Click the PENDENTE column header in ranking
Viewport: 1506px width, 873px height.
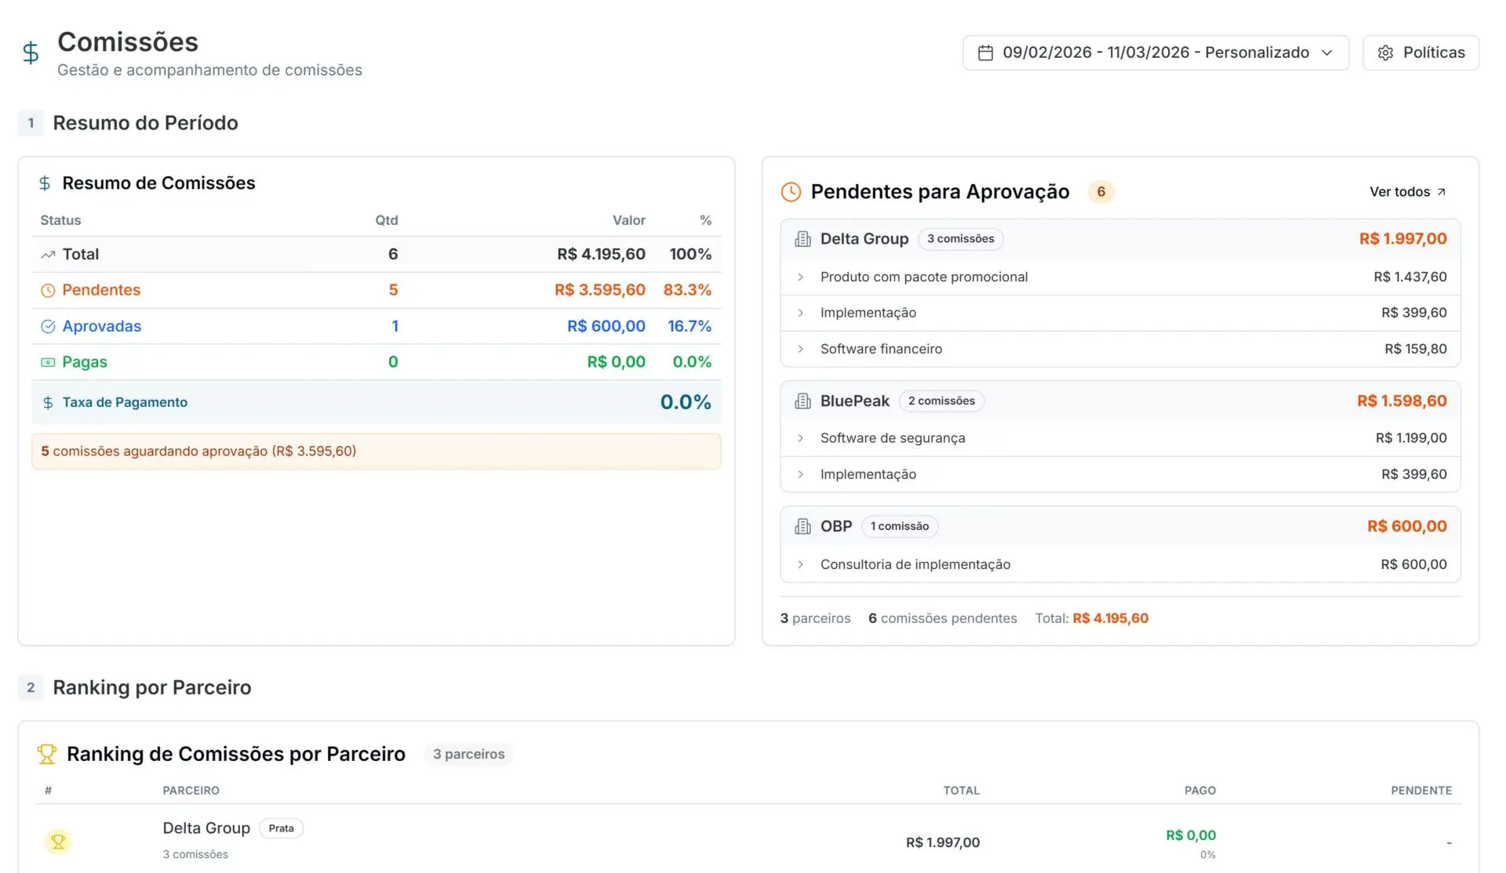(1421, 791)
